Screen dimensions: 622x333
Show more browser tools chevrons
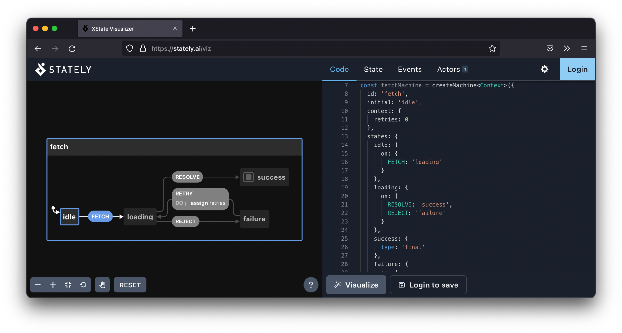(x=567, y=48)
